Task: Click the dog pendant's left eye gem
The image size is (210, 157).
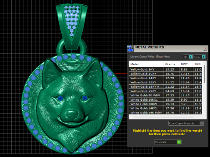Action: pos(60,99)
